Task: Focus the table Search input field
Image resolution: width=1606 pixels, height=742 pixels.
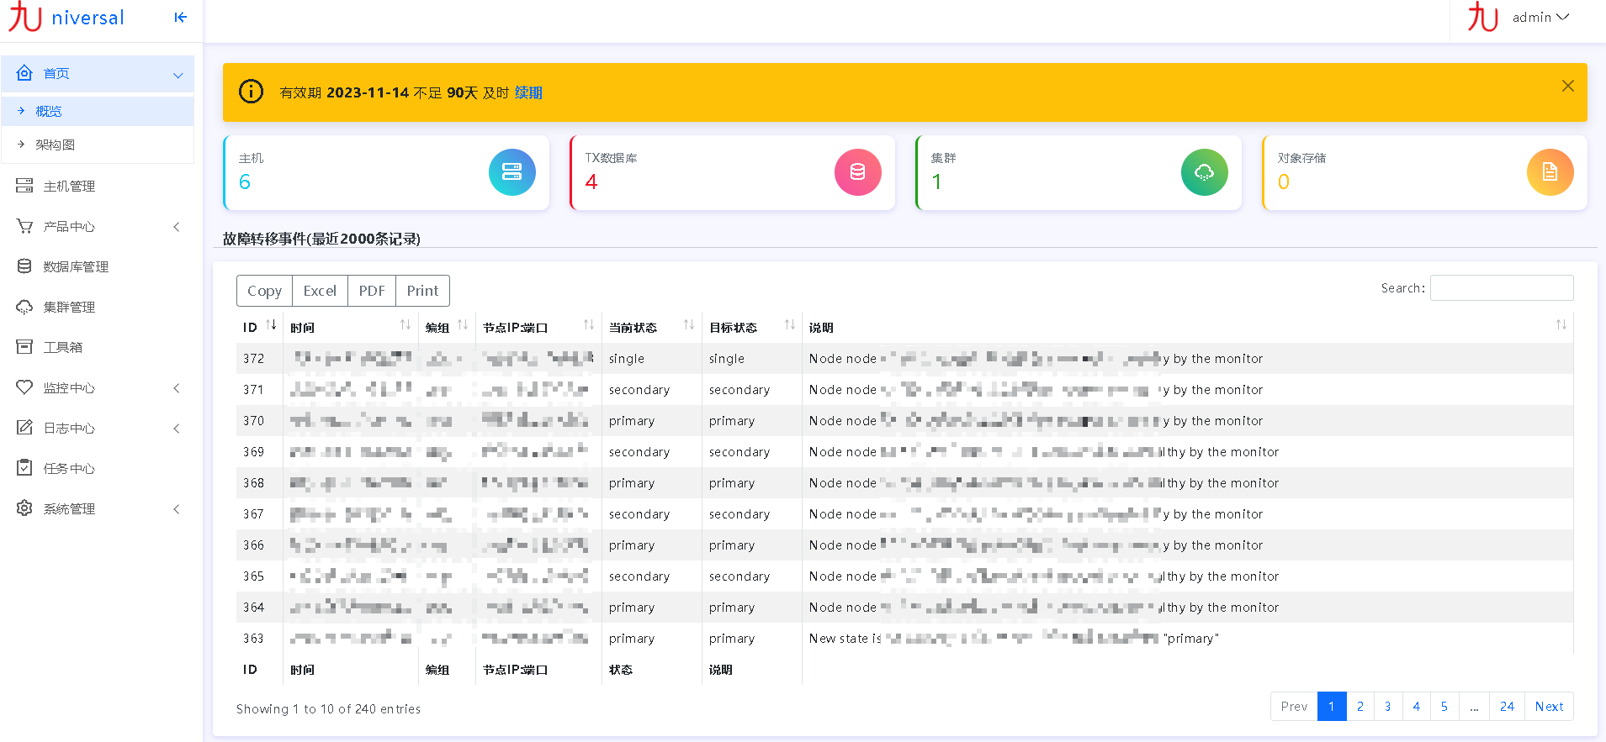Action: point(1501,288)
